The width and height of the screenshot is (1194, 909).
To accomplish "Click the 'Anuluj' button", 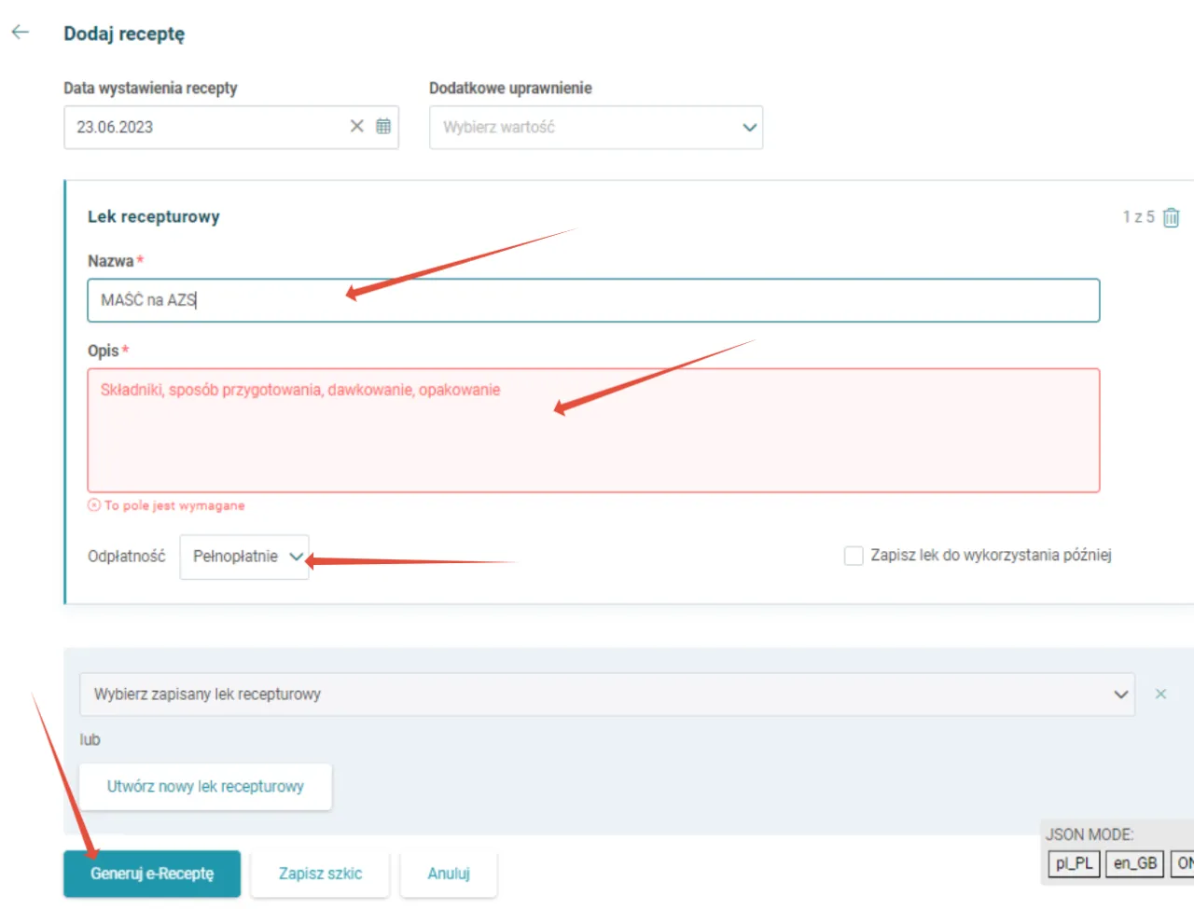I will pos(449,874).
